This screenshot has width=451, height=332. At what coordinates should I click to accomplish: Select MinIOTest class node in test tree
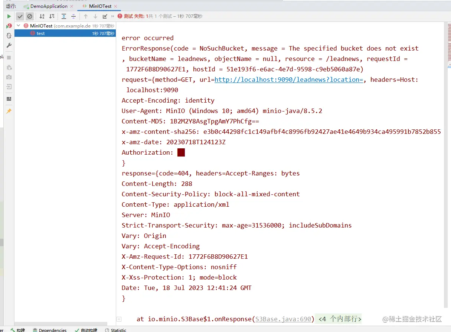[65, 26]
